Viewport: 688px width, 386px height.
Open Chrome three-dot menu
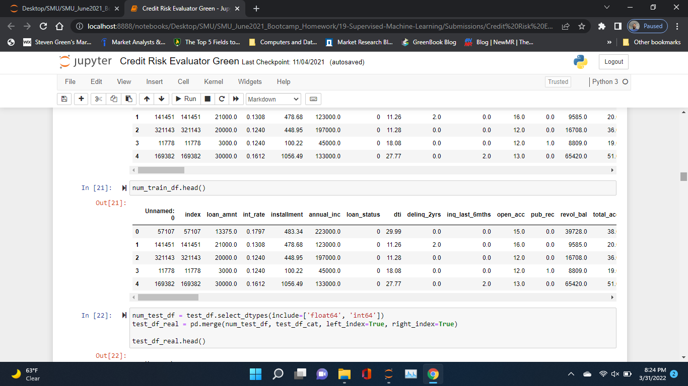677,26
